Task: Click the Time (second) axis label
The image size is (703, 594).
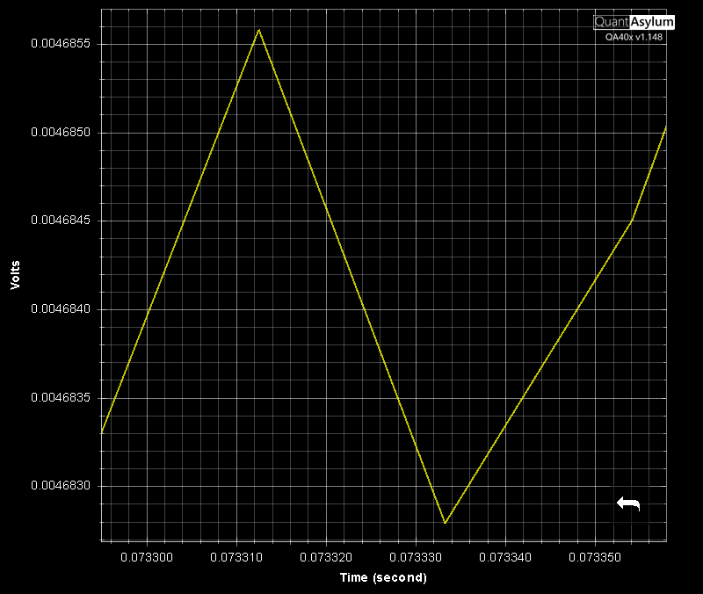Action: (383, 577)
